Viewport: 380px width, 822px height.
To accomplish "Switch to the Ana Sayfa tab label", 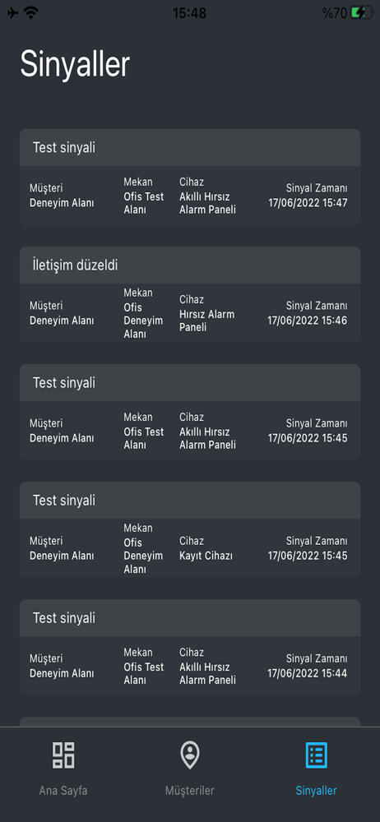I will 63,791.
